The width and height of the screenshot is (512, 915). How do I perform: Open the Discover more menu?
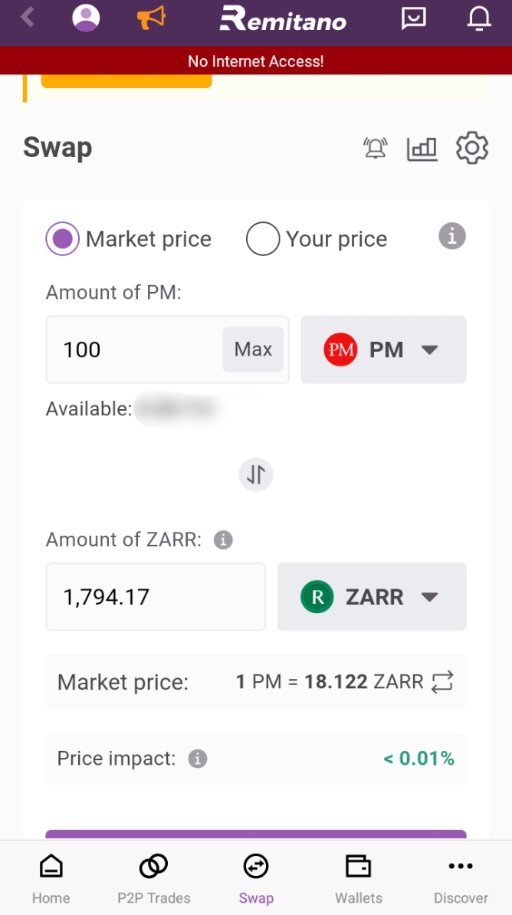tap(461, 878)
